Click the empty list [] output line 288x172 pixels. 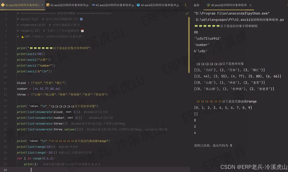click(x=196, y=114)
